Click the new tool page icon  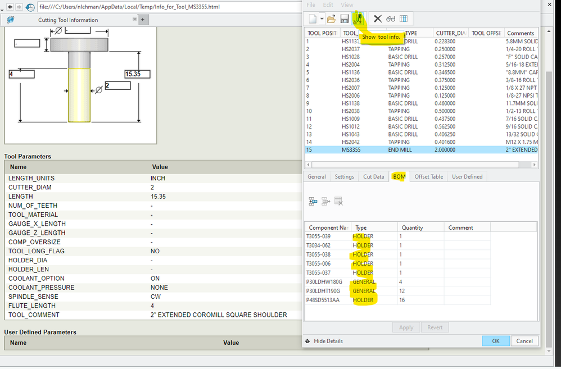313,19
